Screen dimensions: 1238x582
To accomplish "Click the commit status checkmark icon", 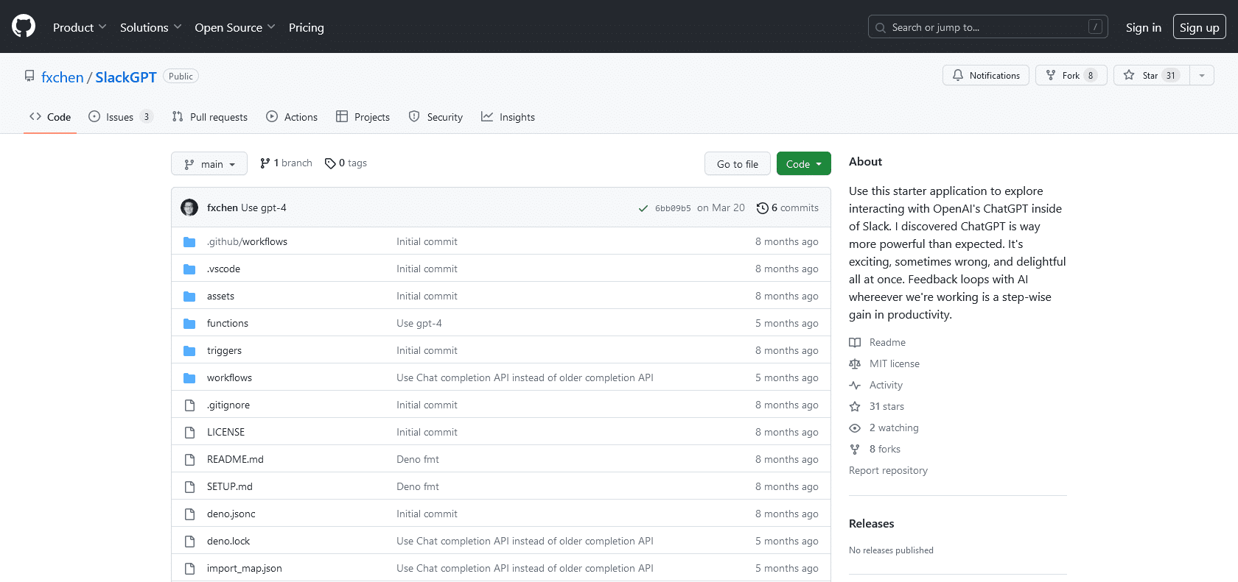I will point(643,208).
